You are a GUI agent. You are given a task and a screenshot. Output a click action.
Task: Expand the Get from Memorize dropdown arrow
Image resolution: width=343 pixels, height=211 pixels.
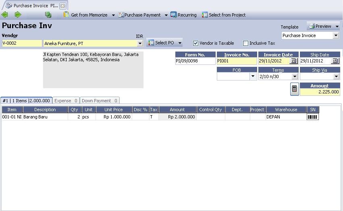pyautogui.click(x=113, y=15)
